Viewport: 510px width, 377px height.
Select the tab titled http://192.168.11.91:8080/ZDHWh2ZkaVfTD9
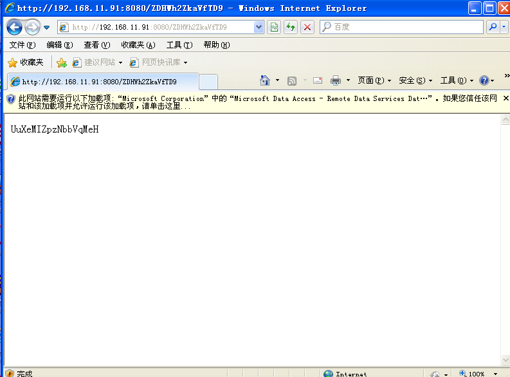click(x=103, y=82)
